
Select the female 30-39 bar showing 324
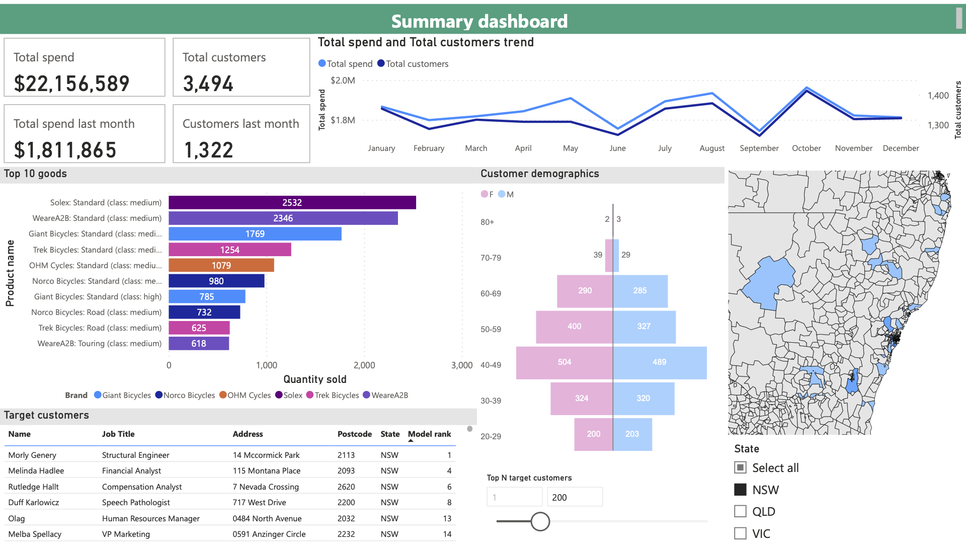pos(582,398)
